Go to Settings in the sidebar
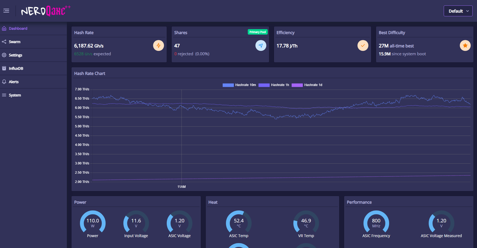Viewport: 477px width, 248px height. (x=15, y=55)
